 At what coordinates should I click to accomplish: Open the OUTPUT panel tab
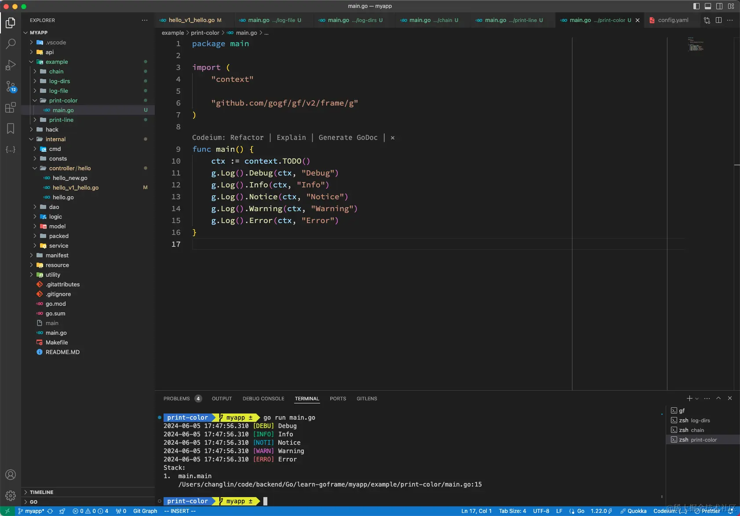tap(222, 399)
